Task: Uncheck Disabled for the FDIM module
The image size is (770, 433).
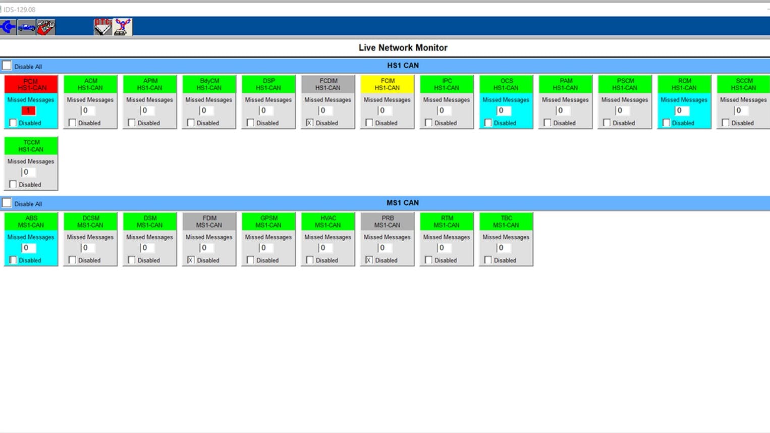Action: click(x=190, y=260)
